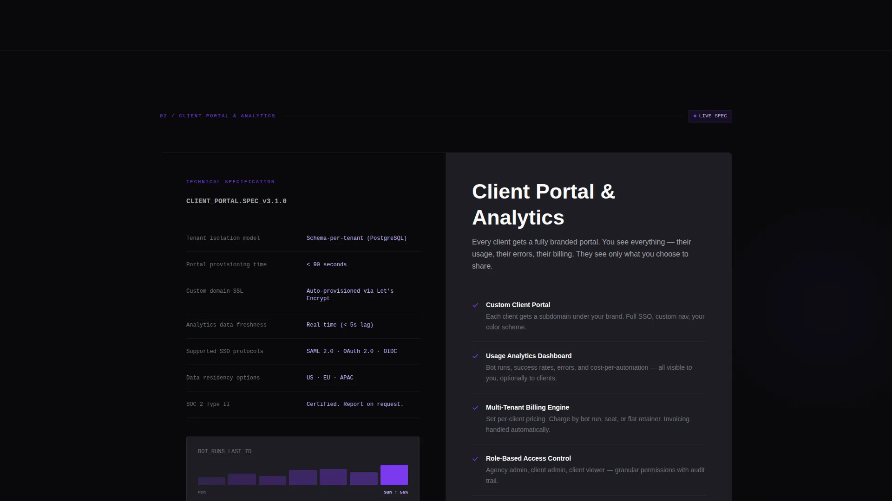Click the 'CLIENT_PORTAL.SPEC_v3.1.0' title

(x=236, y=201)
